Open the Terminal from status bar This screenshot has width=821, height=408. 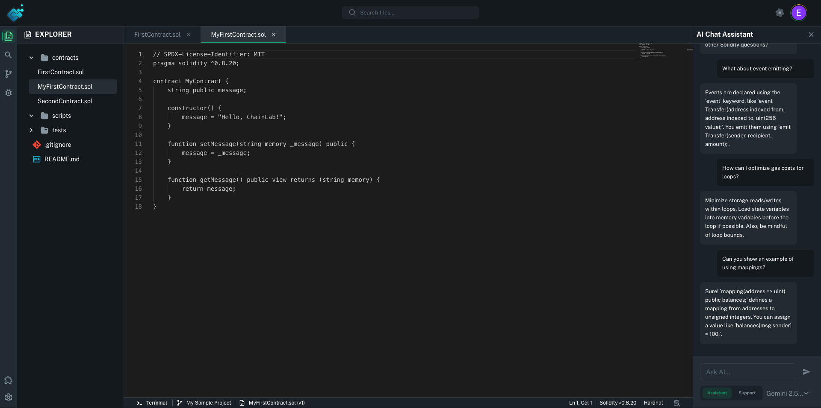pos(157,403)
